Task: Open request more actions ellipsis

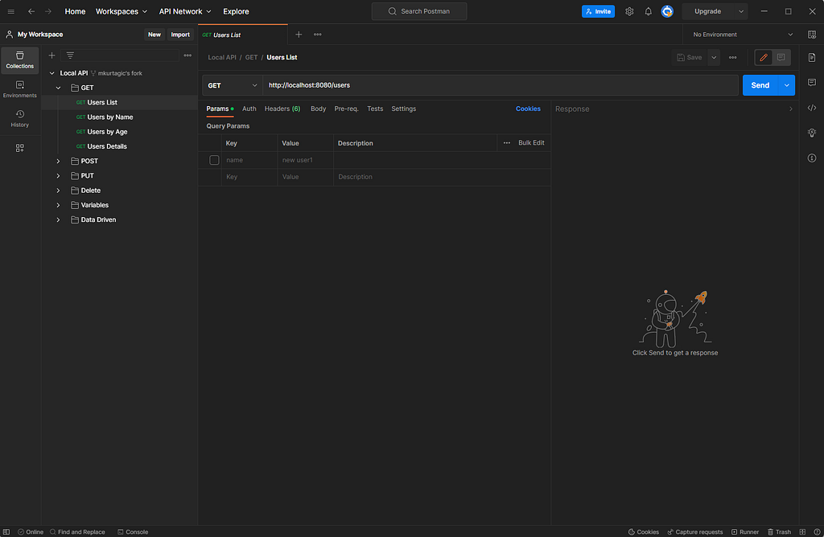Action: point(732,57)
